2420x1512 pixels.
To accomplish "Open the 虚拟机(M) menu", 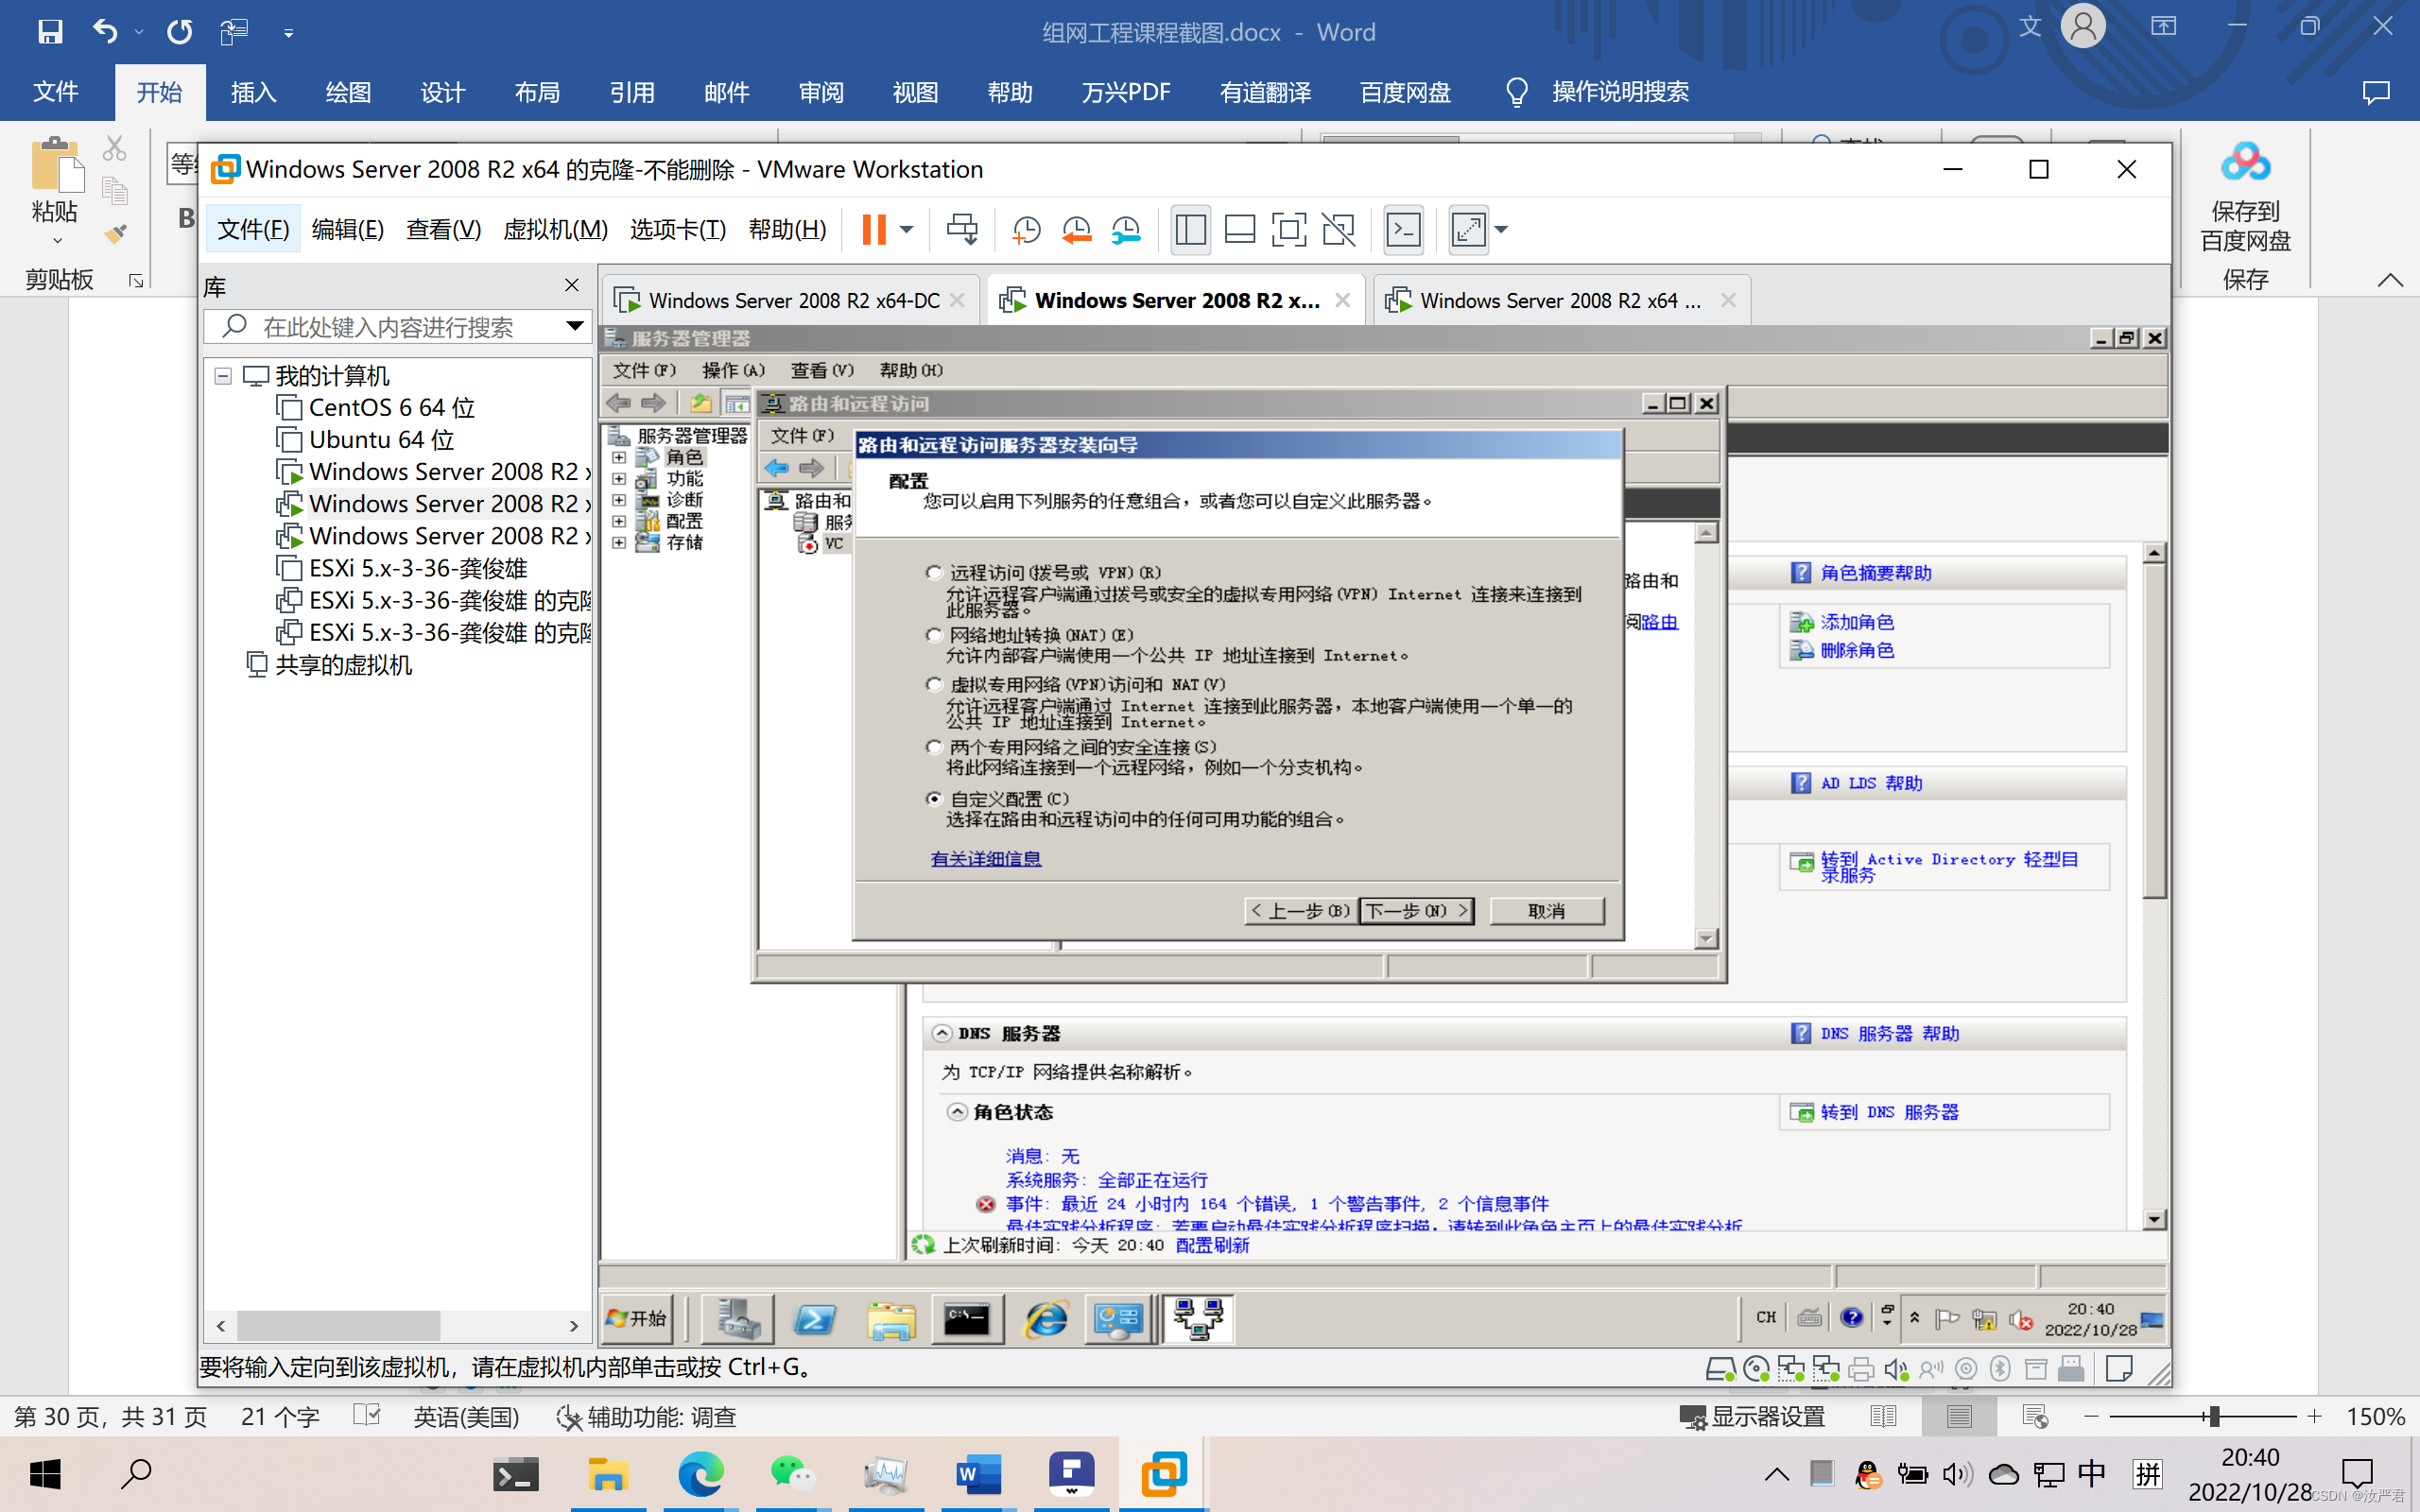I will (555, 230).
